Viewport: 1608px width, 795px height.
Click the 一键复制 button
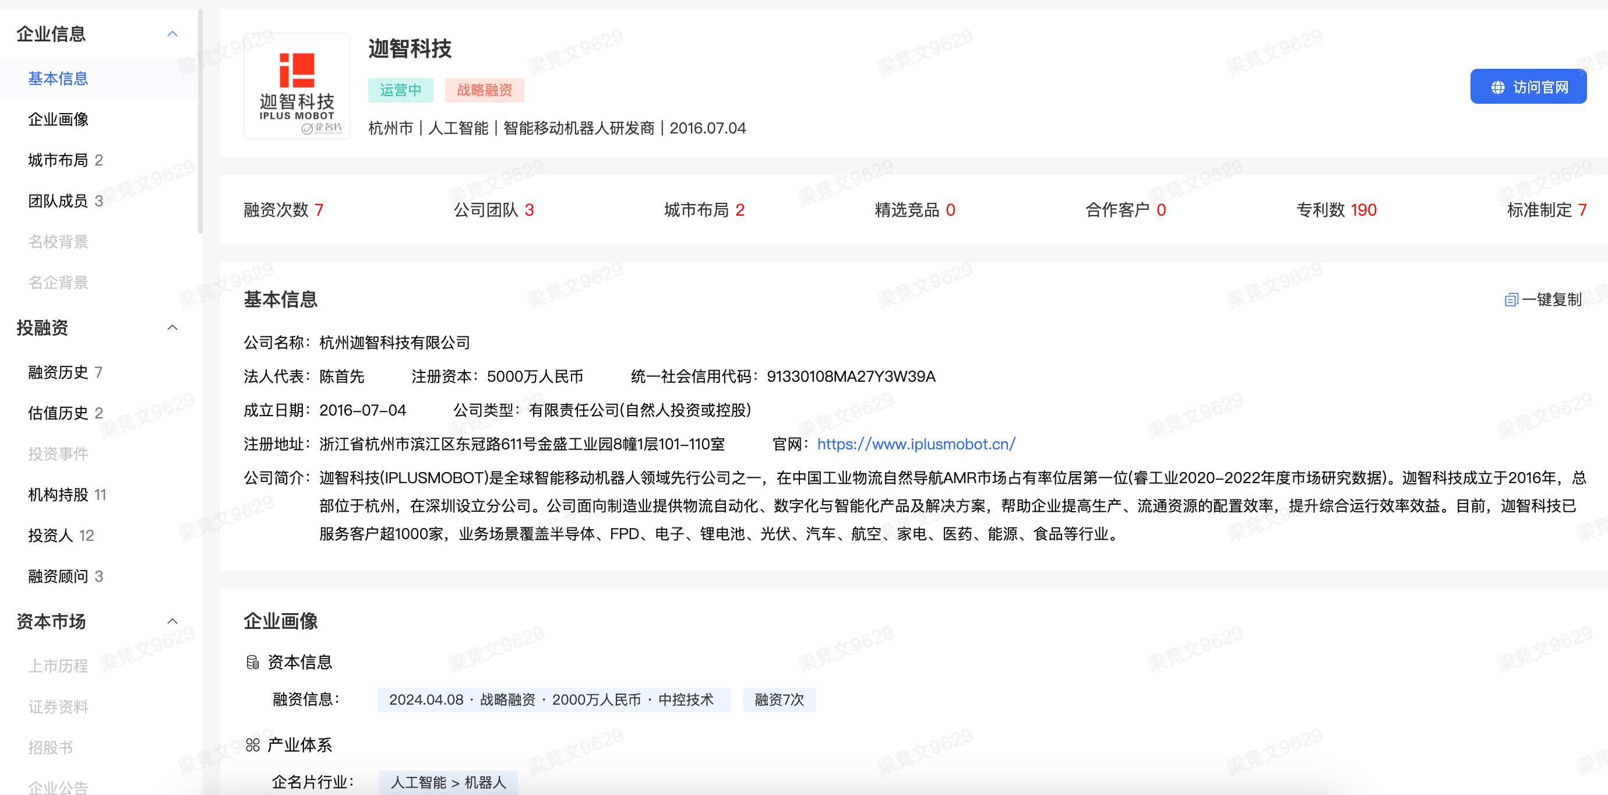[x=1543, y=300]
